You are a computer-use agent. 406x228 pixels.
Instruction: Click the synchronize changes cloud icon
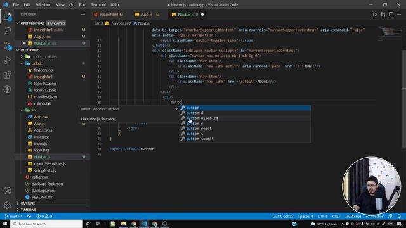[x=29, y=216]
